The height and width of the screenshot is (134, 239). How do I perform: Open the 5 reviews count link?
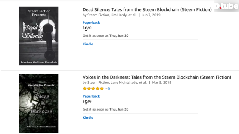109,89
